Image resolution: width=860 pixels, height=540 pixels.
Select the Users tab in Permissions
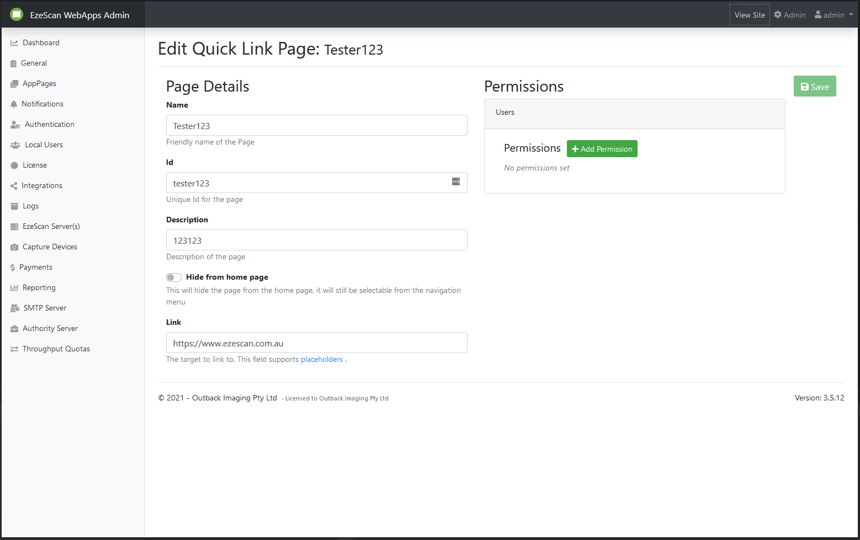[x=505, y=113]
